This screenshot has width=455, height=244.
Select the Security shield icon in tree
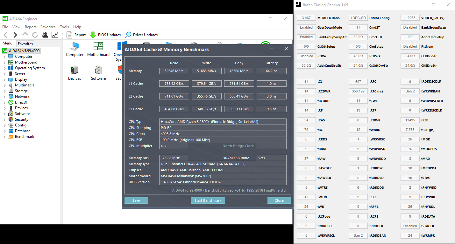click(11, 119)
